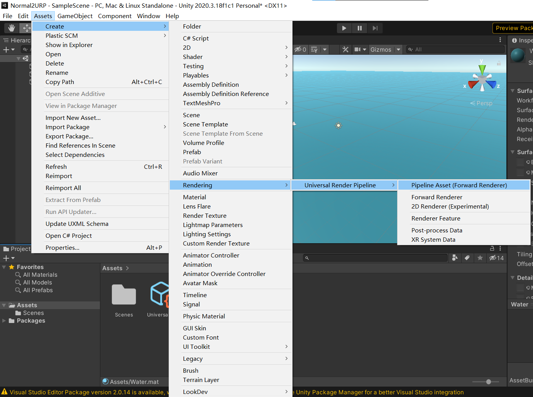Viewport: 533px width, 397px height.
Task: Expand the Shader submenu arrow
Action: click(286, 57)
